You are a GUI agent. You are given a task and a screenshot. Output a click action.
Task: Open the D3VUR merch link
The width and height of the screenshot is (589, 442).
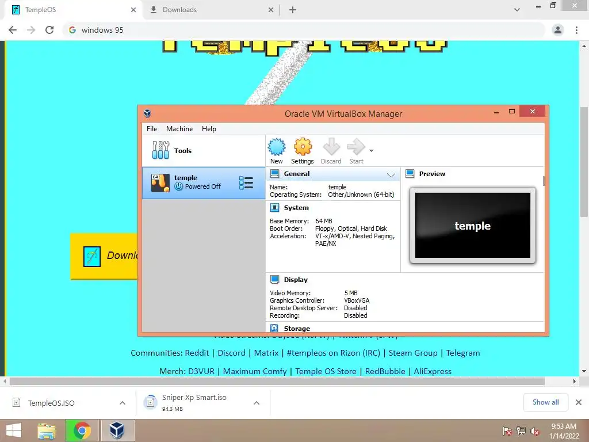tap(201, 371)
